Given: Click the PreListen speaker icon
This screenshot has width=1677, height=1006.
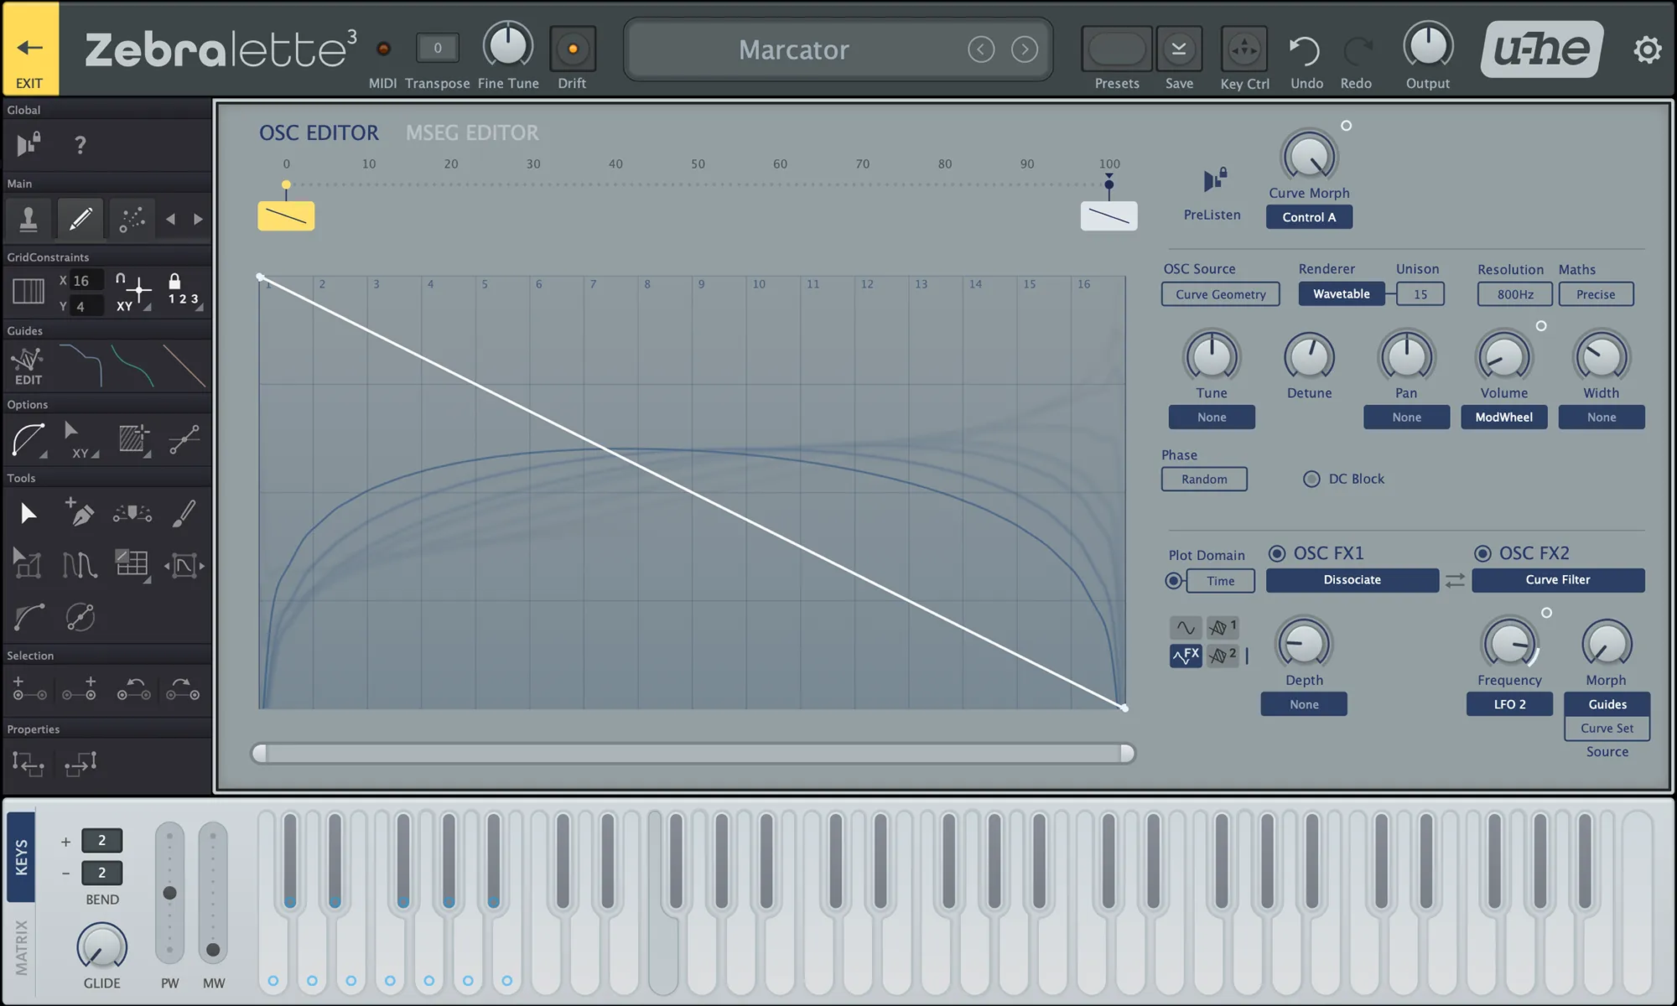Looking at the screenshot, I should click(x=1213, y=180).
